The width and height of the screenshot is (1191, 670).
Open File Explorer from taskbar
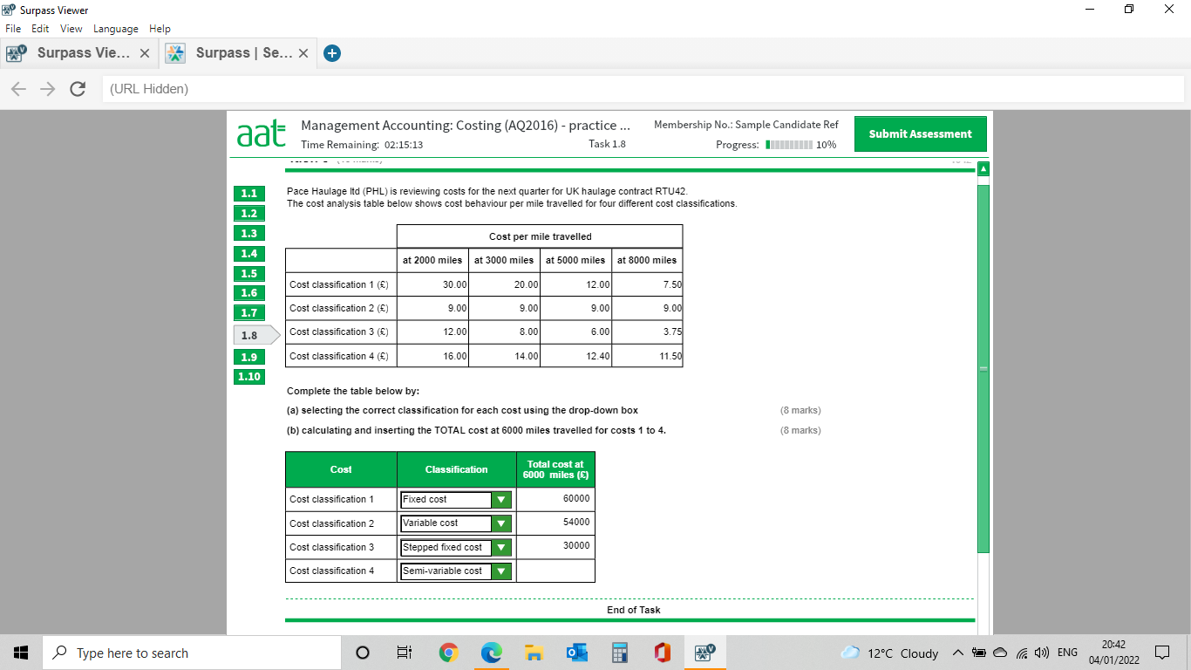pos(534,653)
